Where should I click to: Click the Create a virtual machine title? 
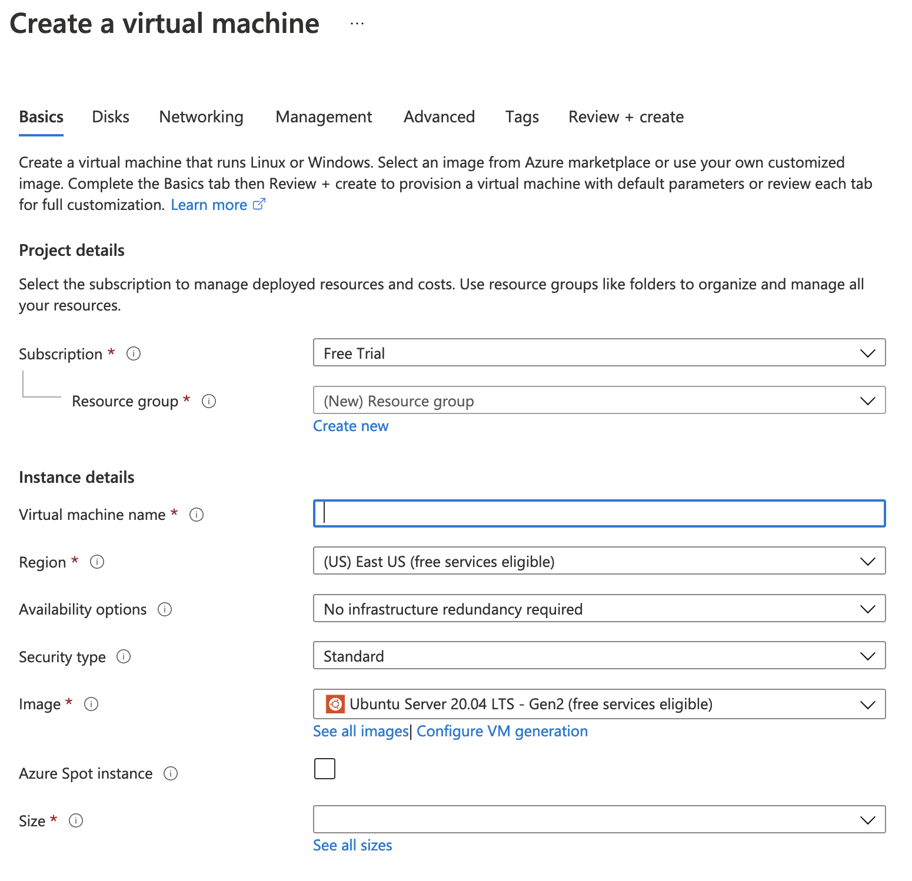(x=165, y=24)
